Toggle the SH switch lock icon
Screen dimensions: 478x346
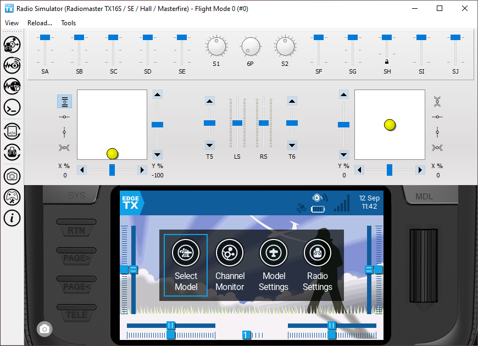click(387, 62)
